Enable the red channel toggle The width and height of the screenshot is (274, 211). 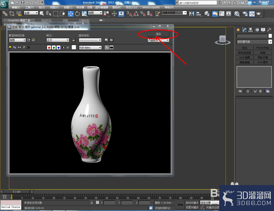[49, 48]
